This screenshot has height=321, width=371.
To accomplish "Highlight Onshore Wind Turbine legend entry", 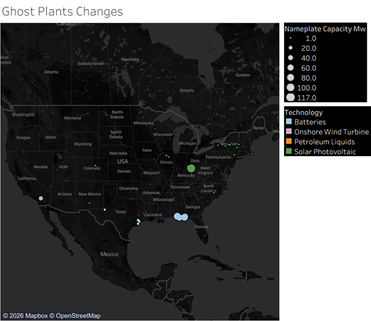I will tap(331, 132).
